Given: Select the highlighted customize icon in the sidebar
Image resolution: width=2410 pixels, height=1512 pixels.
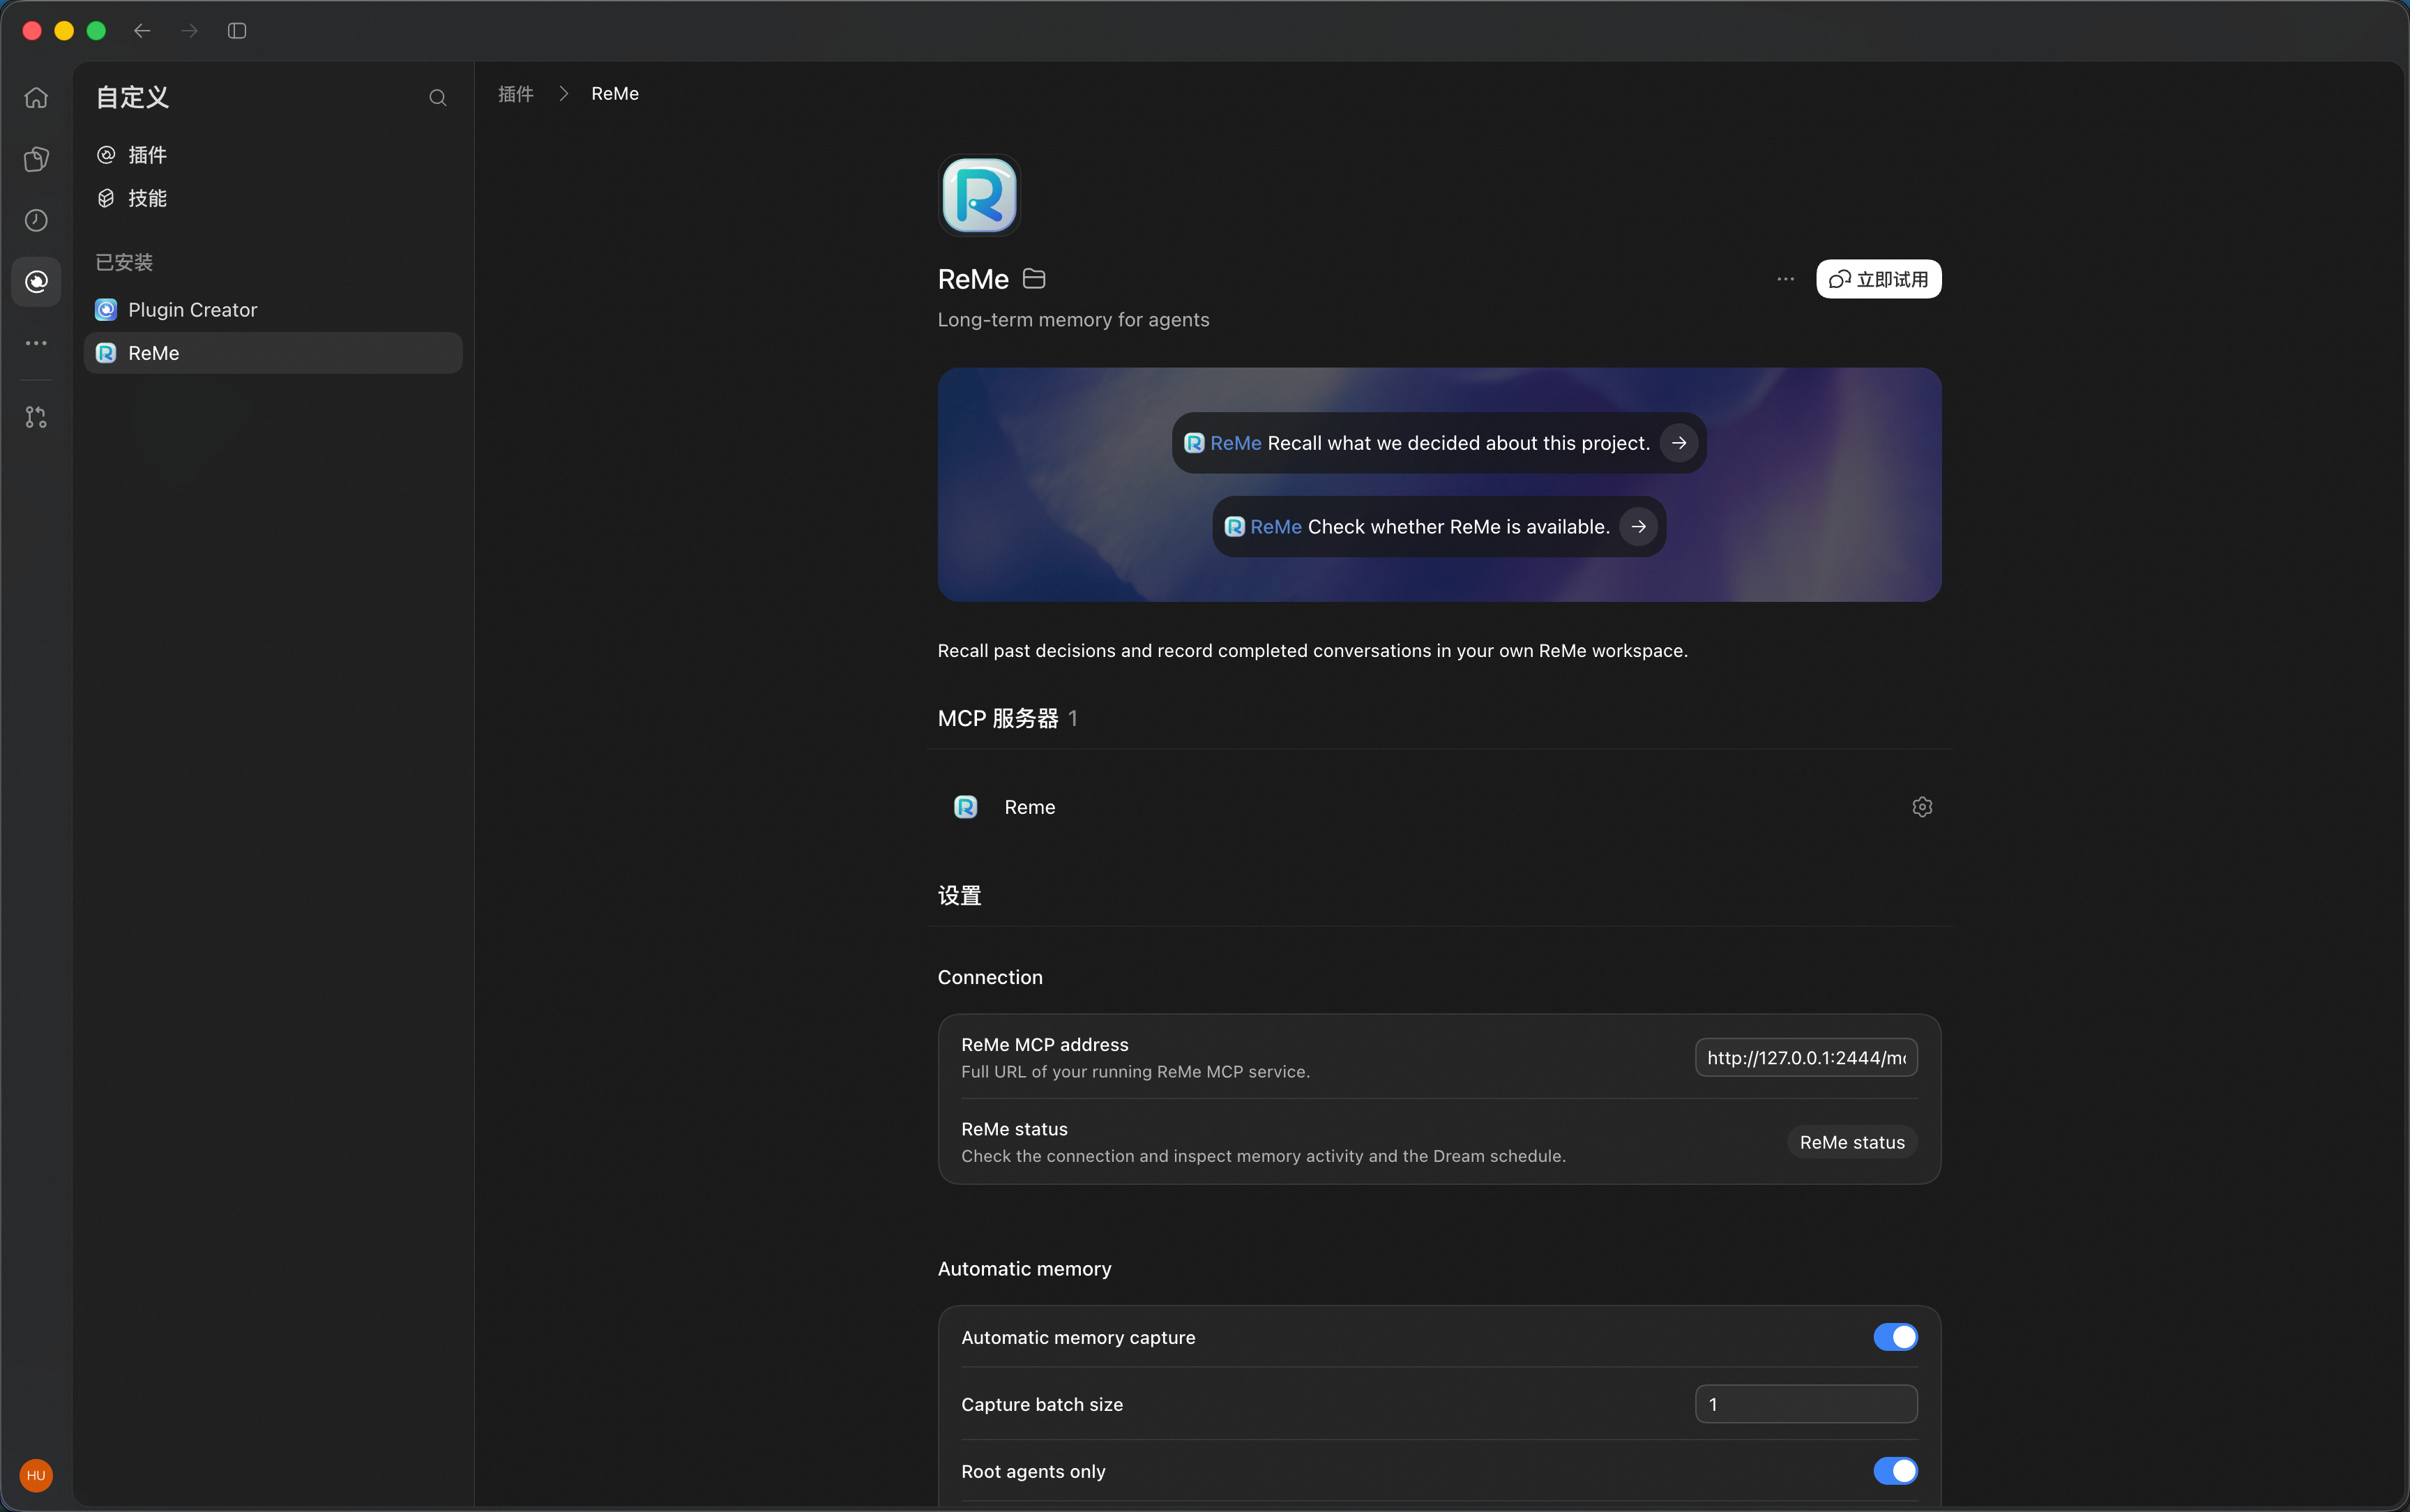Looking at the screenshot, I should [36, 282].
